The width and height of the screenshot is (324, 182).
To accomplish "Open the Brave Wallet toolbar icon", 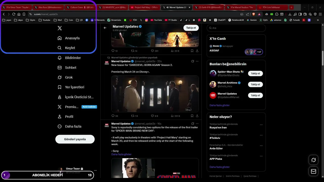I will tap(305, 14).
